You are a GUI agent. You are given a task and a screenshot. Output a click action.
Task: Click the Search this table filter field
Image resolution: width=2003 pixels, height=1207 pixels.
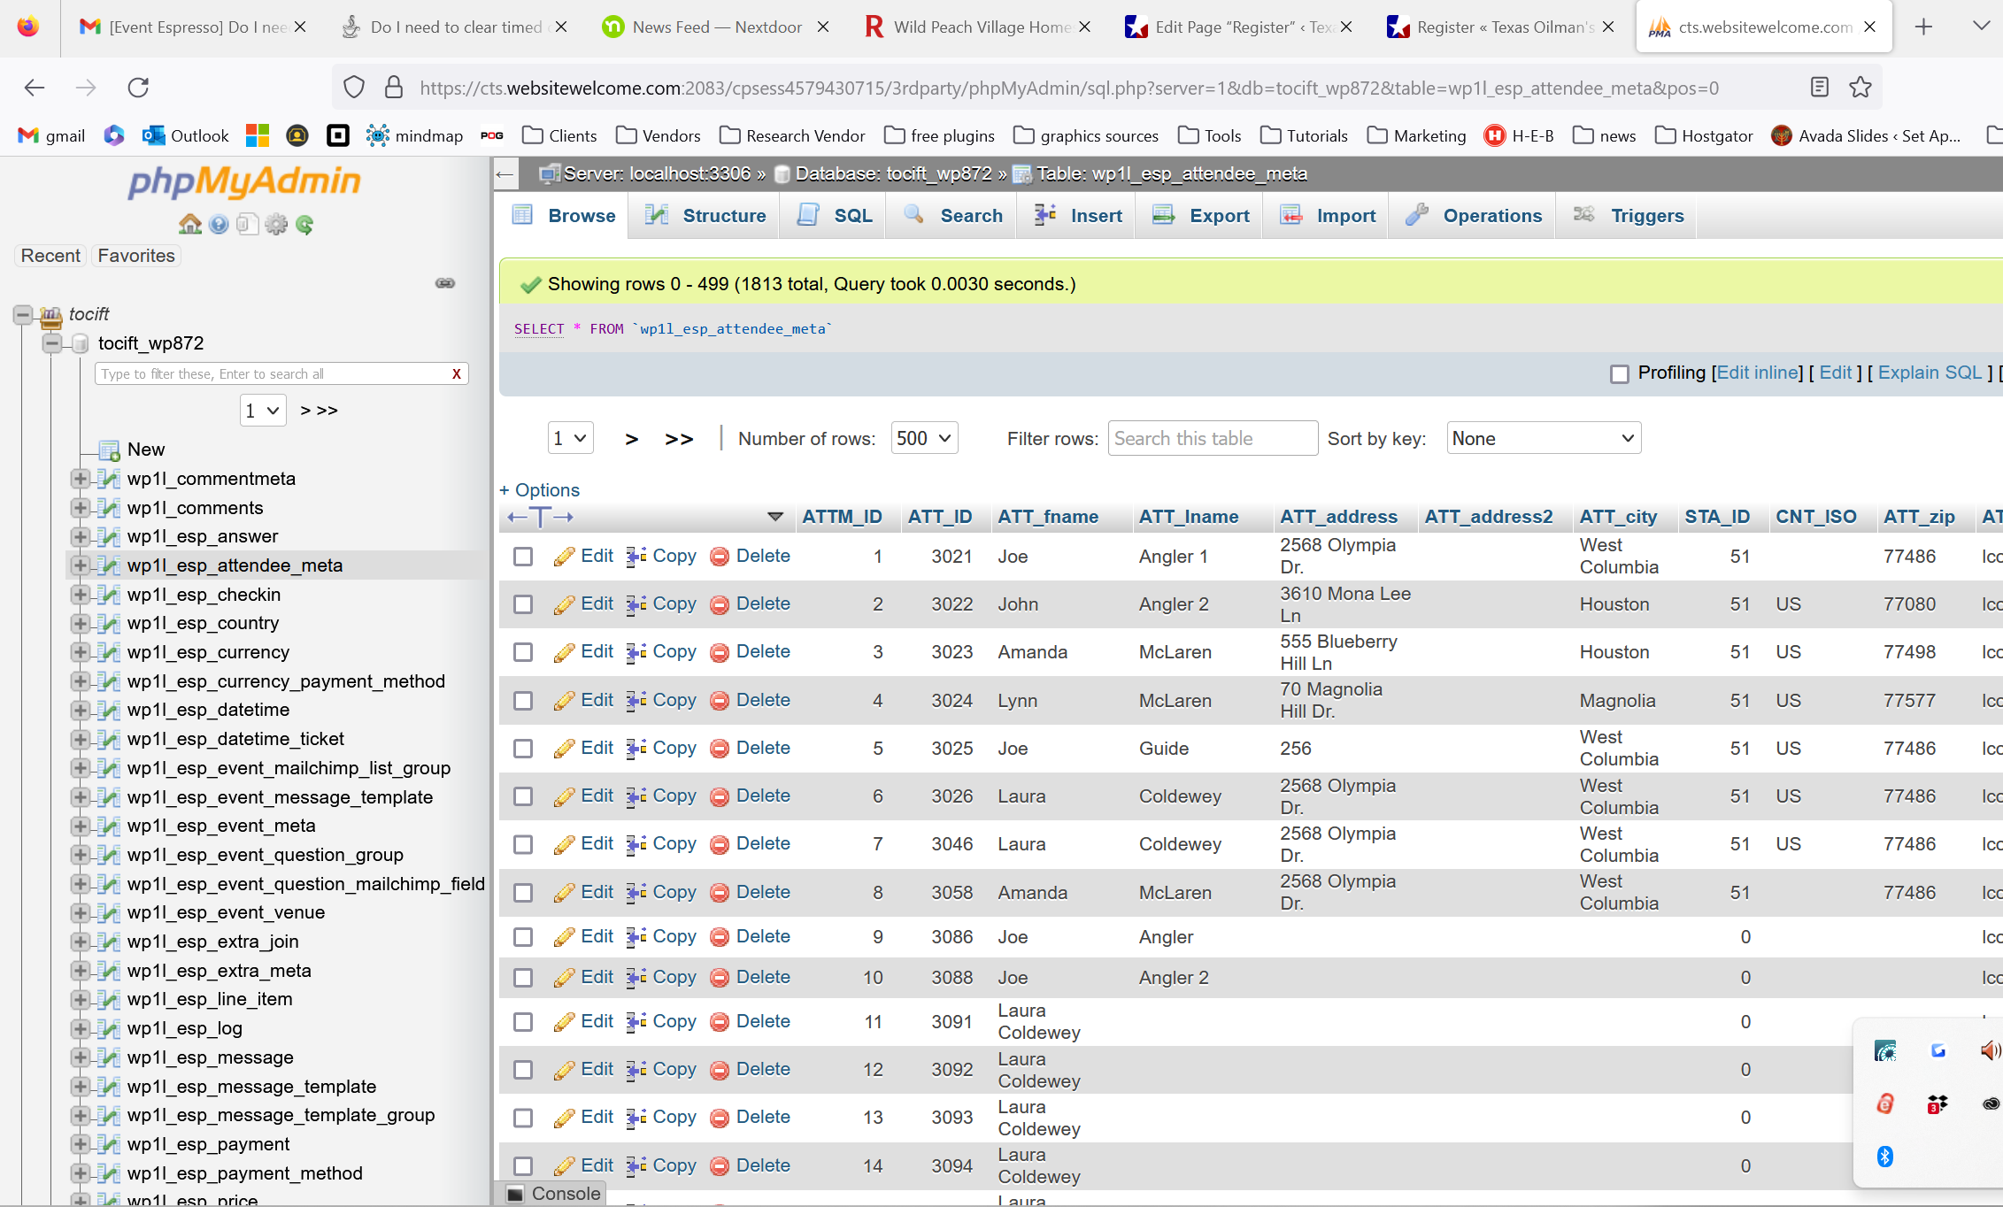click(x=1212, y=438)
